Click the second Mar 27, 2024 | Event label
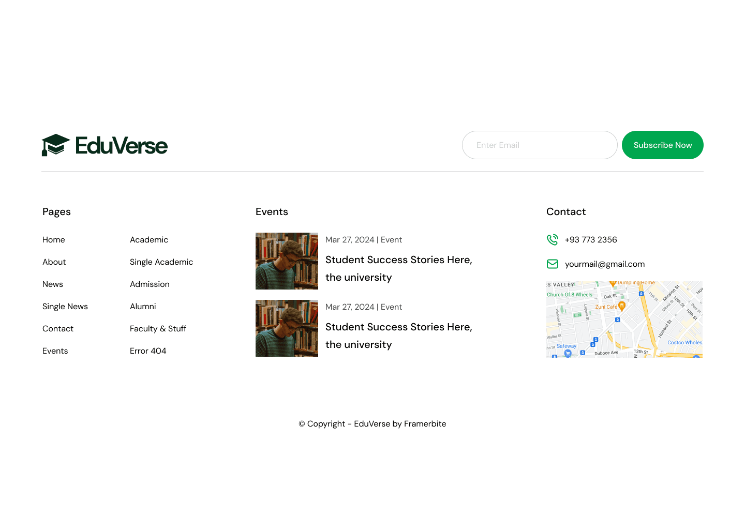This screenshot has width=745, height=517. [364, 307]
